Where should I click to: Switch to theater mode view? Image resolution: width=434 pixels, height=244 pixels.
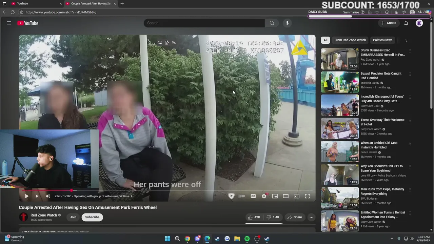(286, 196)
